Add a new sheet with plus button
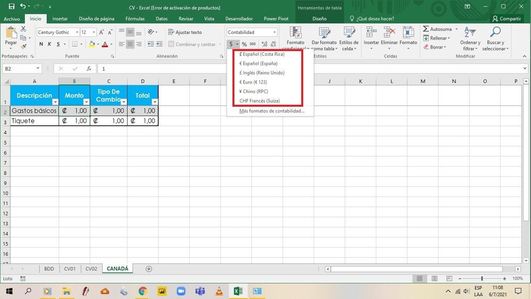 (x=149, y=269)
